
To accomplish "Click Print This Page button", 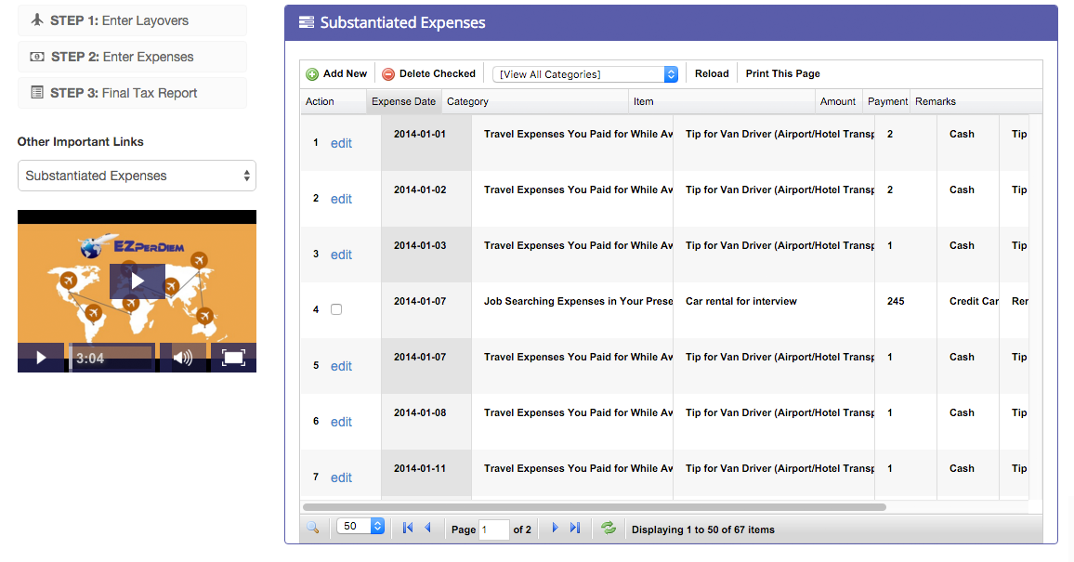I will click(x=782, y=74).
